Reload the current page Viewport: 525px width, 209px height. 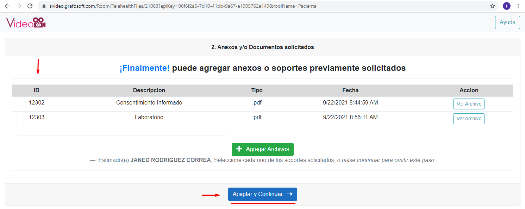click(30, 6)
